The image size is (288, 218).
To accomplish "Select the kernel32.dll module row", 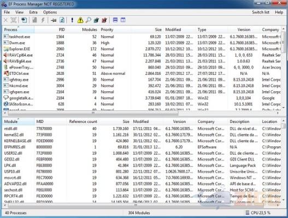I will point(142,134).
